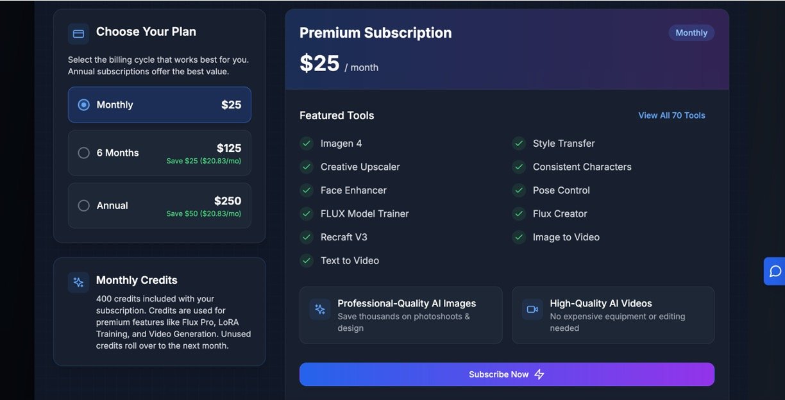Click the checkmark icon next to Imagen 4
Viewport: 785px width, 400px height.
(307, 144)
